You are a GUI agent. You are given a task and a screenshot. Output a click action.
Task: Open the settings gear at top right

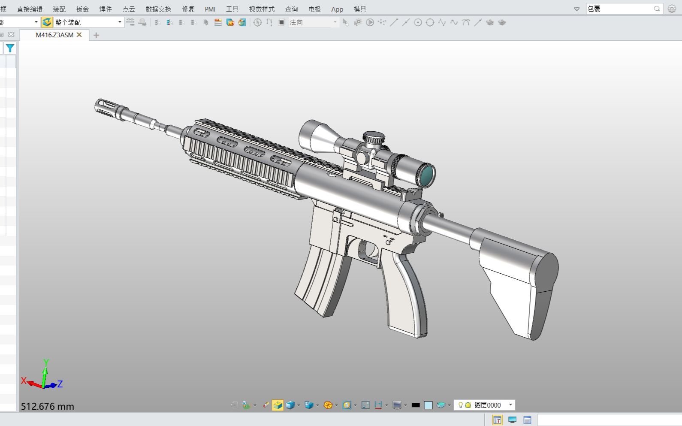coord(672,9)
